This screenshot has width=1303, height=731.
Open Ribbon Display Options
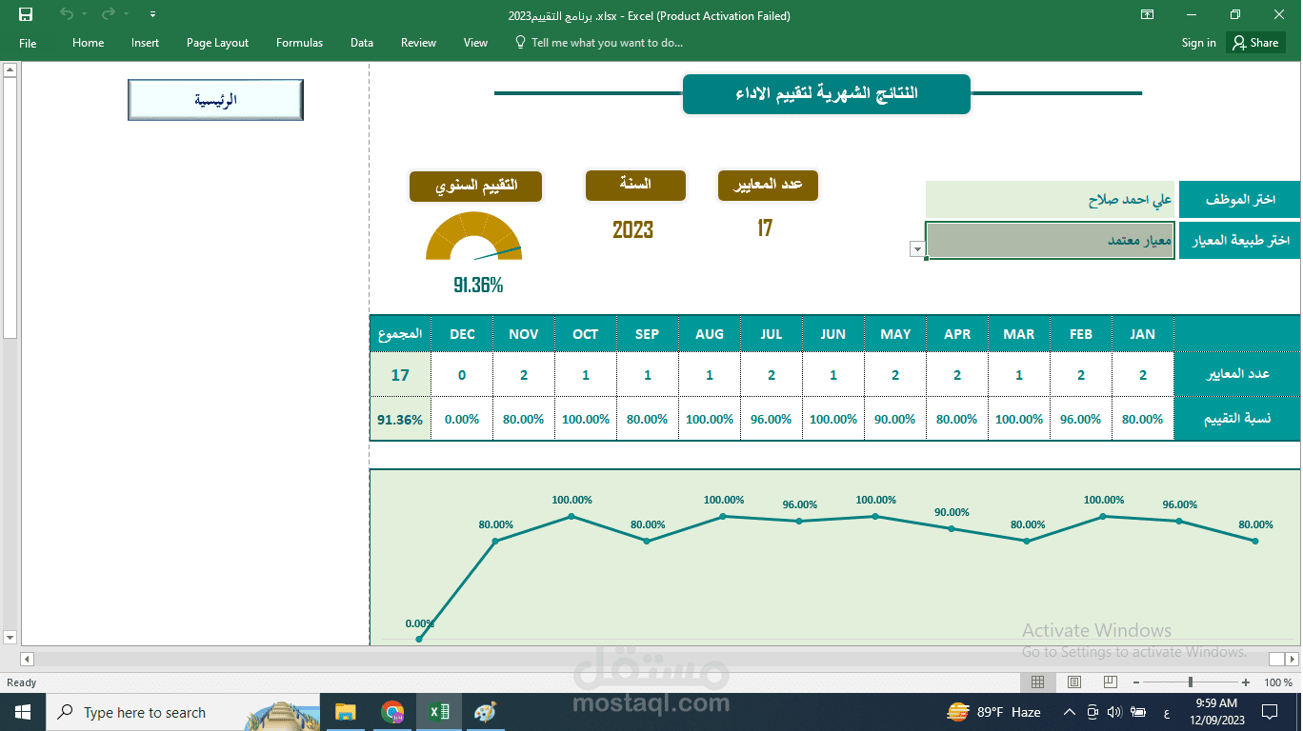pos(1148,14)
